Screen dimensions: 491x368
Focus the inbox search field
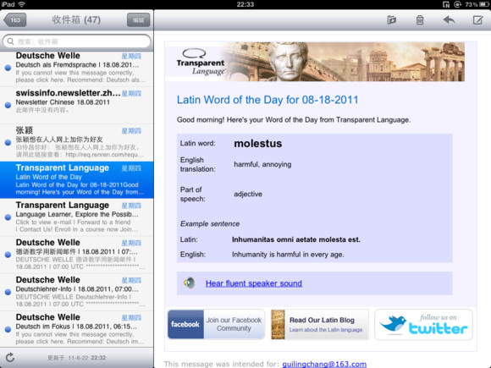(77, 41)
